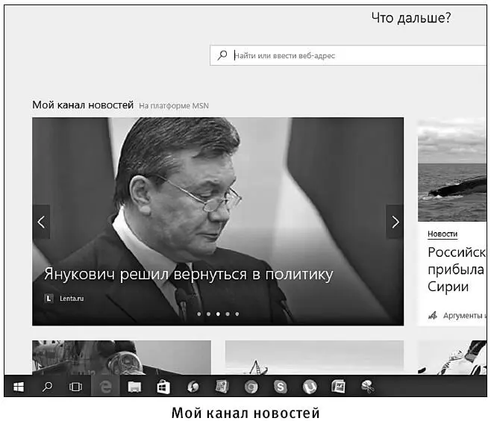Launch Skype from the taskbar

coord(281,387)
